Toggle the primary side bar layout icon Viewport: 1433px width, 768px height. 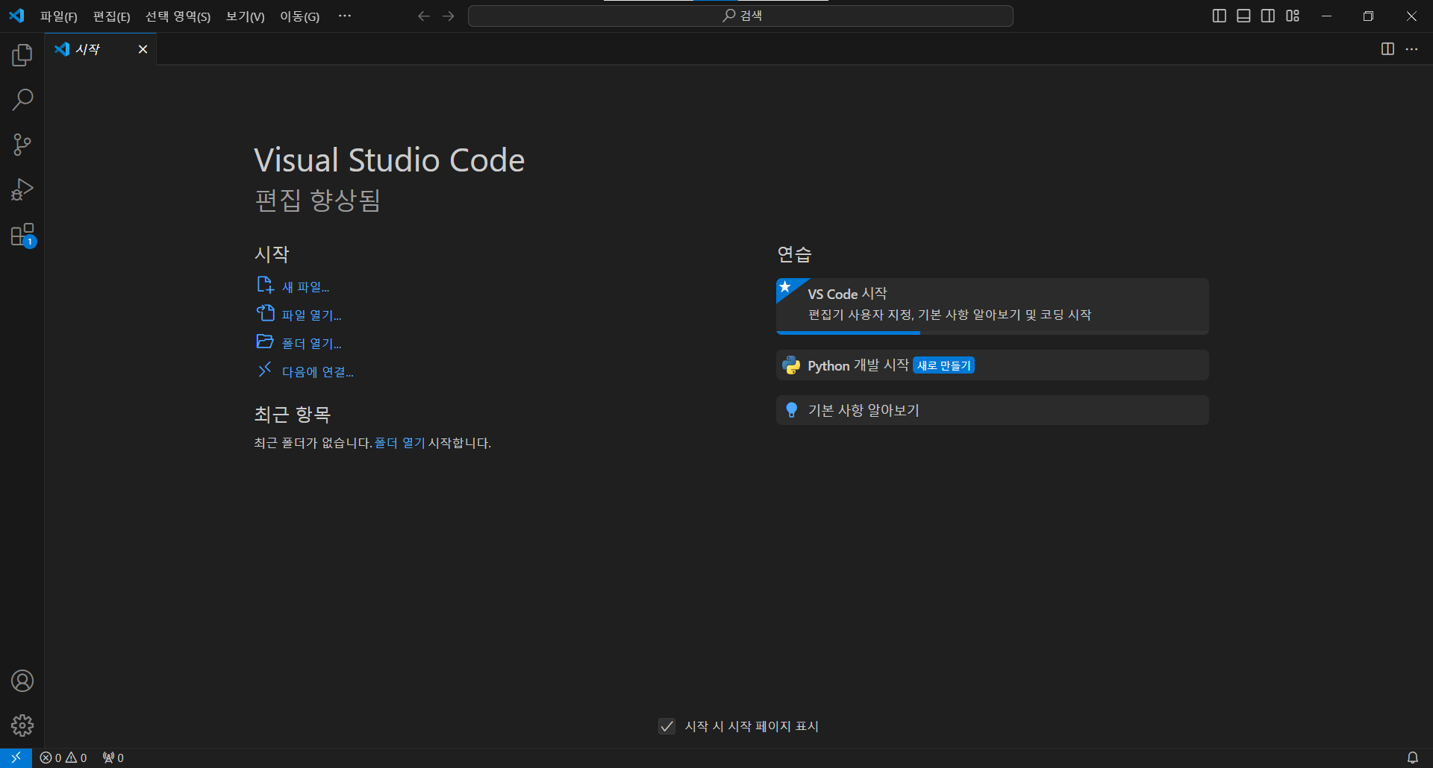pos(1220,16)
